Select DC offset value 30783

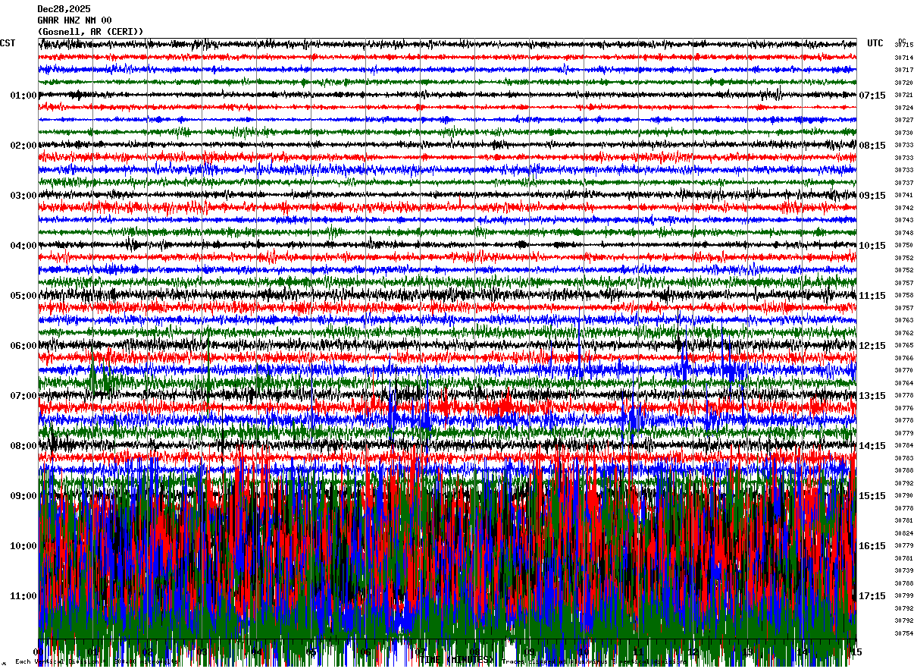point(904,458)
